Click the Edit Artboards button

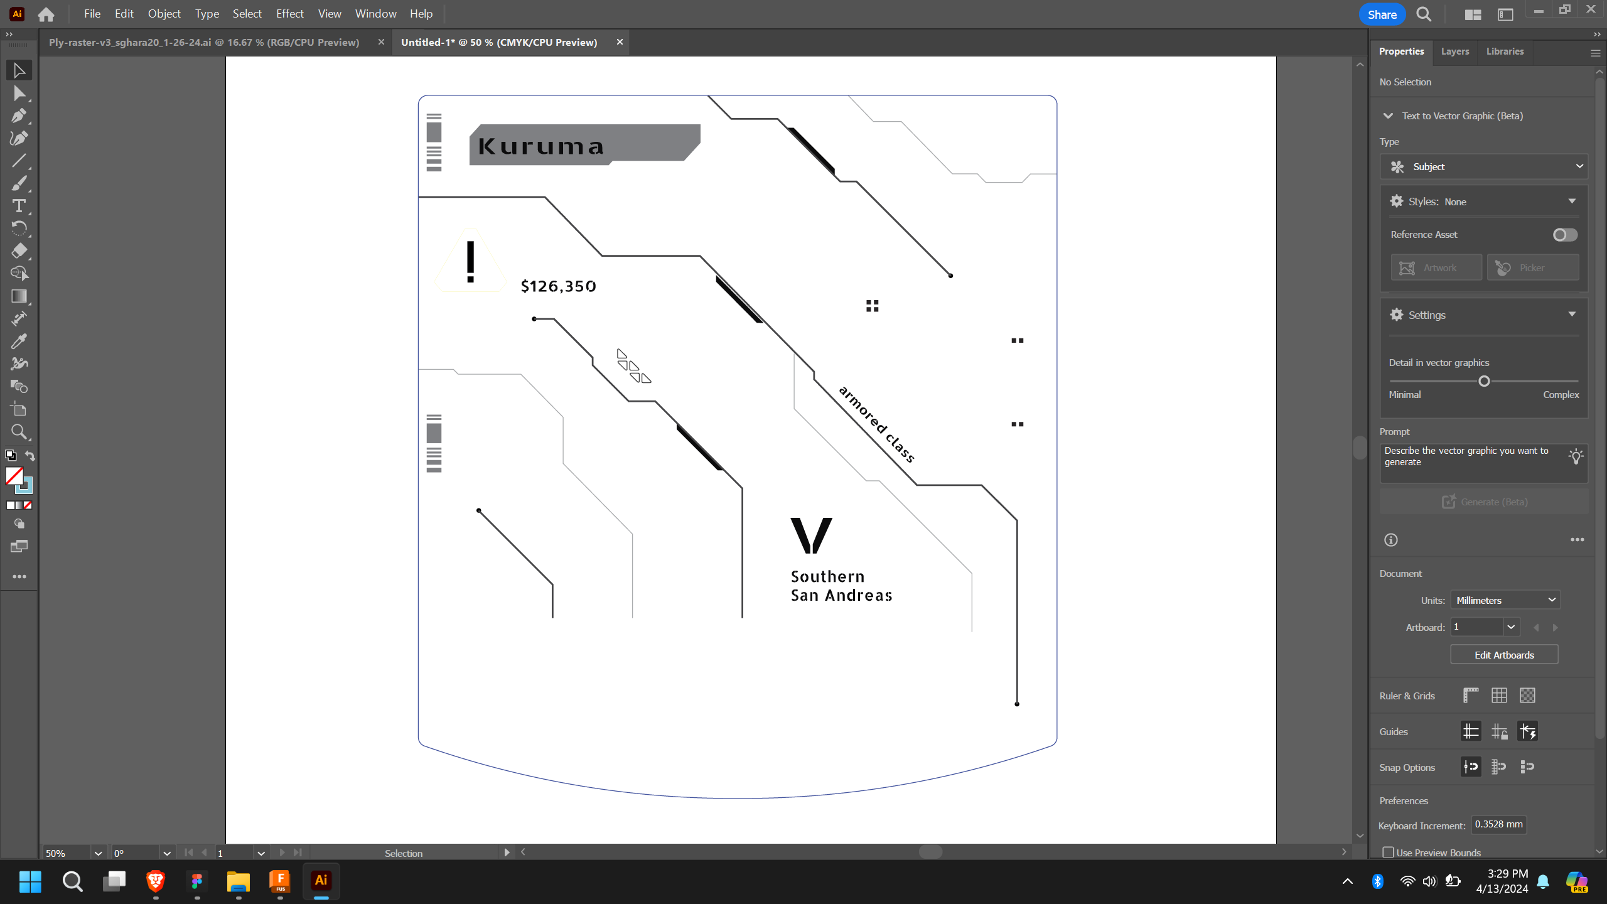point(1504,655)
